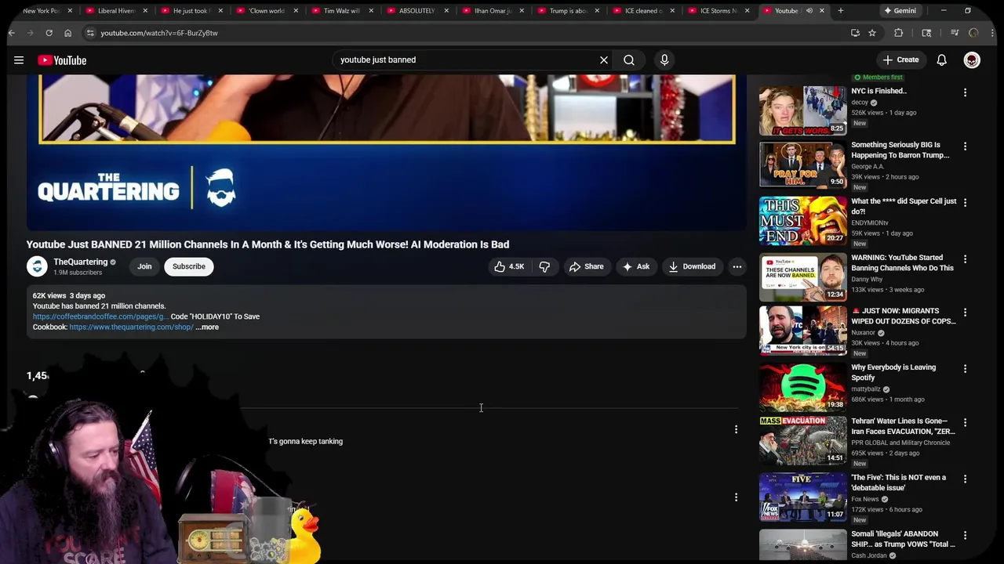The image size is (1004, 564).
Task: Select the 'T's gonna keep tanking' comment text
Action: point(306,441)
